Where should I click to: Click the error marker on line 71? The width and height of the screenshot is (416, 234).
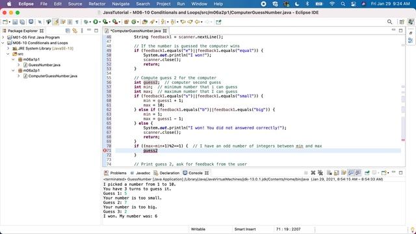(105, 151)
